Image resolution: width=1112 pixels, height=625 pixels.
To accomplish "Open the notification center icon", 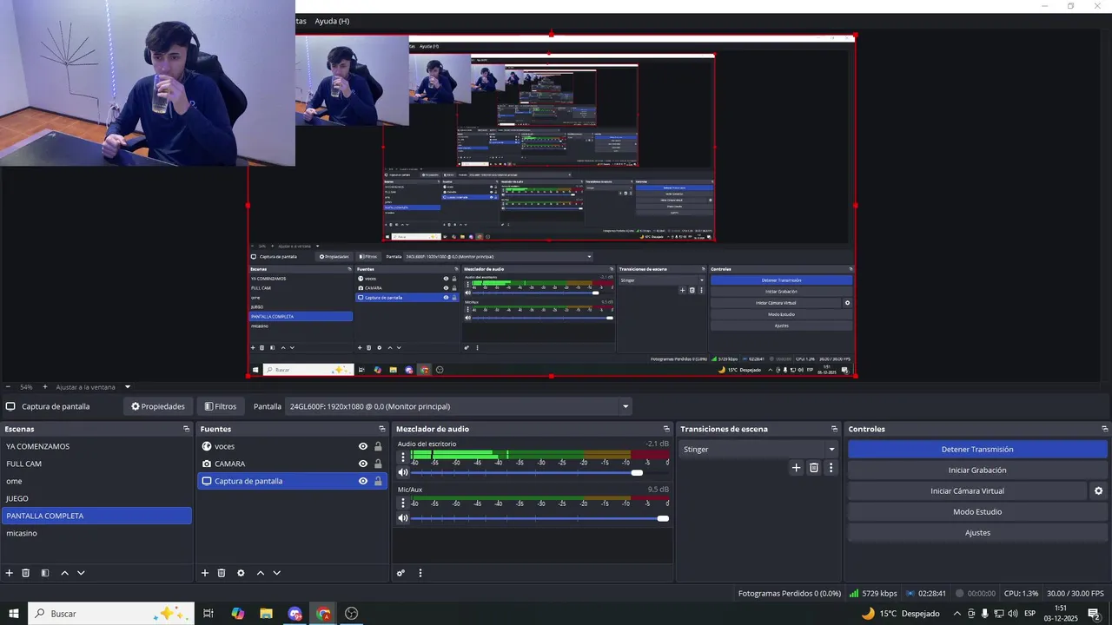I will pyautogui.click(x=1093, y=614).
